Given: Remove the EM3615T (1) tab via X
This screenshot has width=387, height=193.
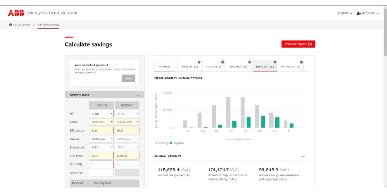Looking at the screenshot, I should point(200,62).
